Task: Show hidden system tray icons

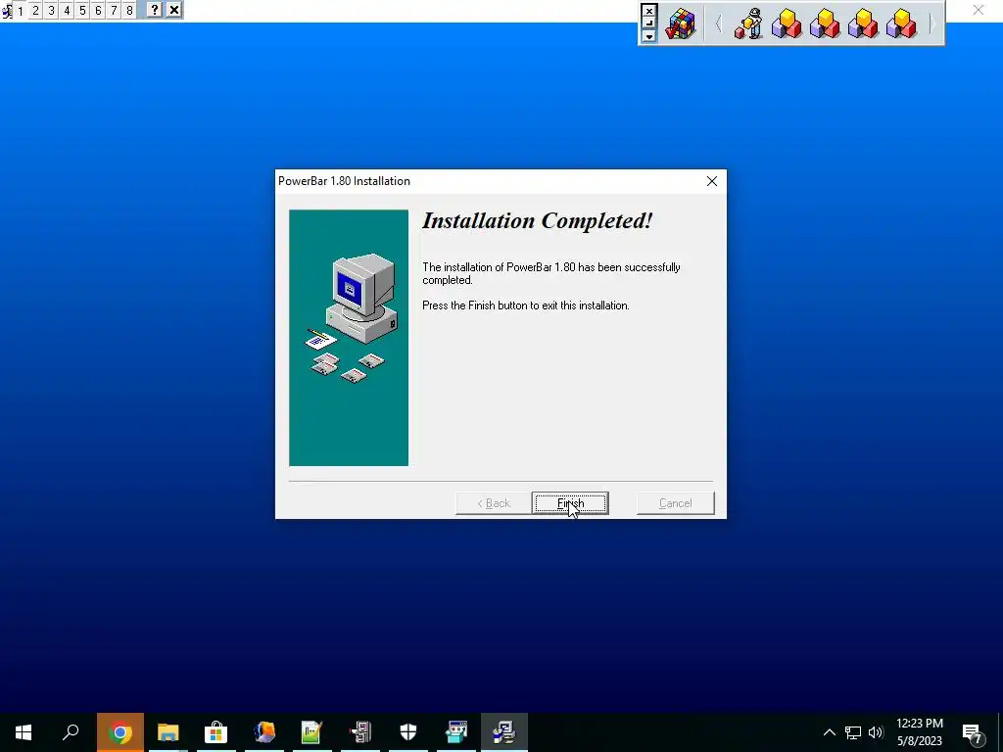Action: pyautogui.click(x=829, y=732)
